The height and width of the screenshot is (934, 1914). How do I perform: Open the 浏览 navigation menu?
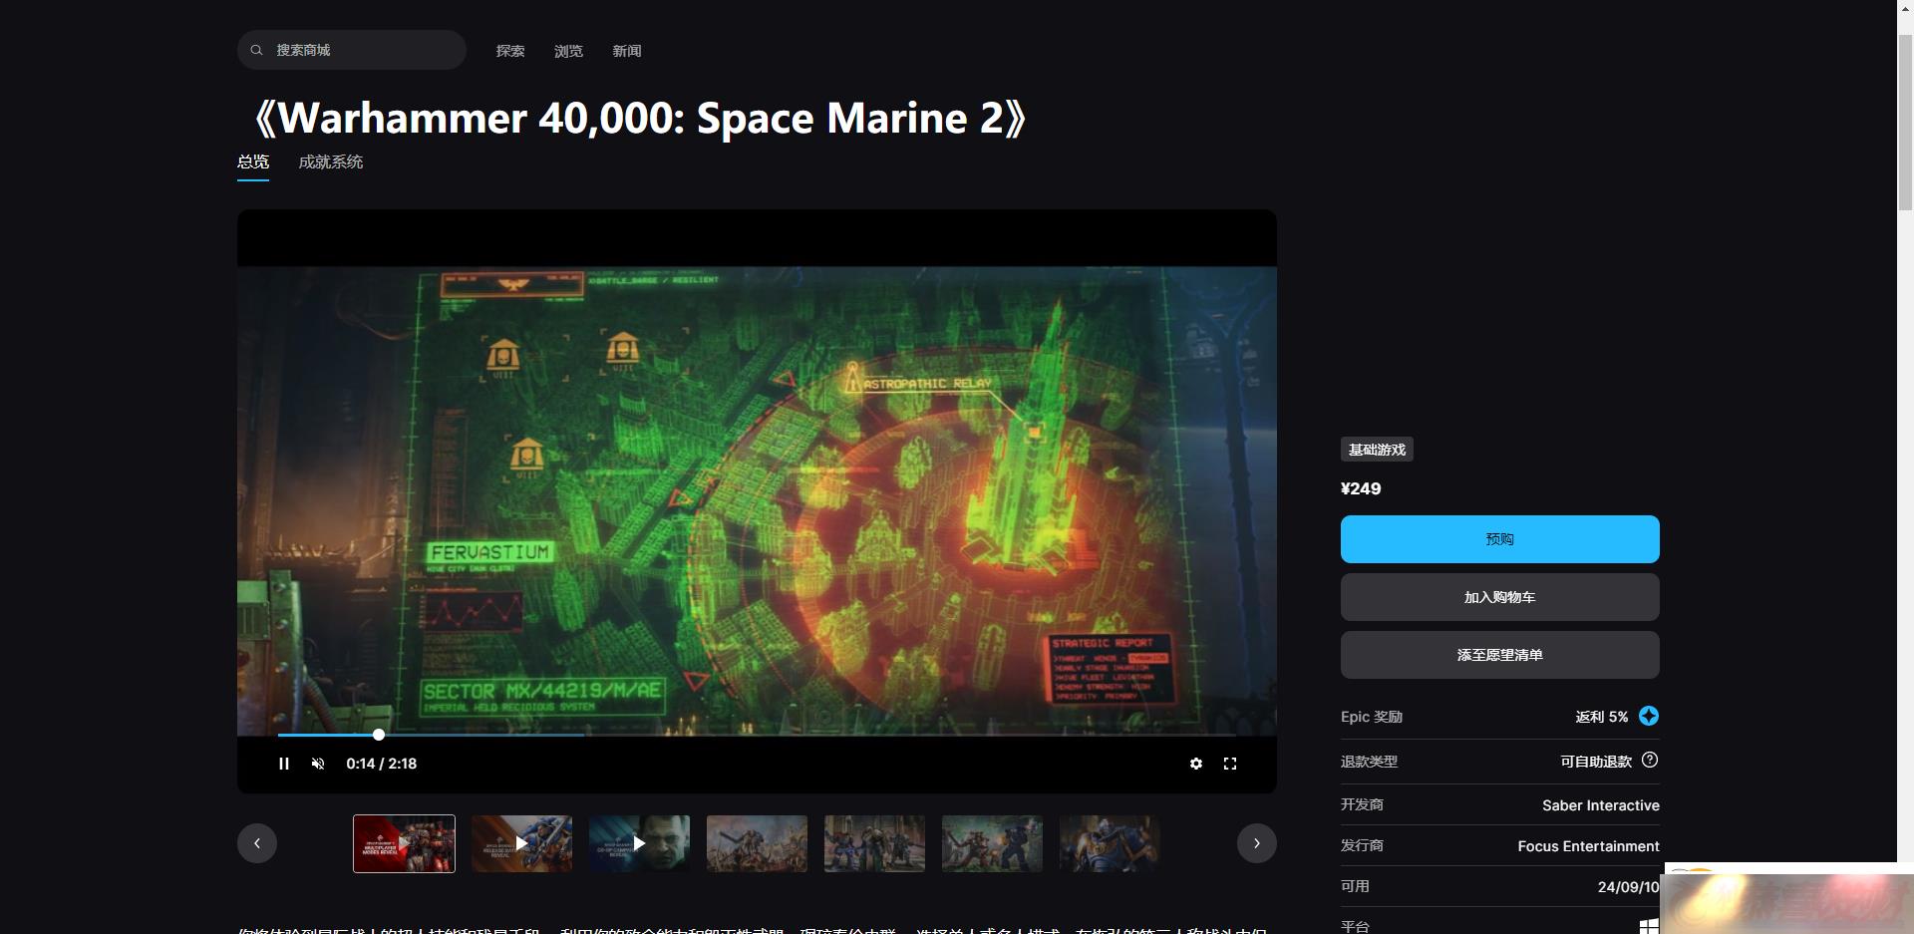pos(568,51)
